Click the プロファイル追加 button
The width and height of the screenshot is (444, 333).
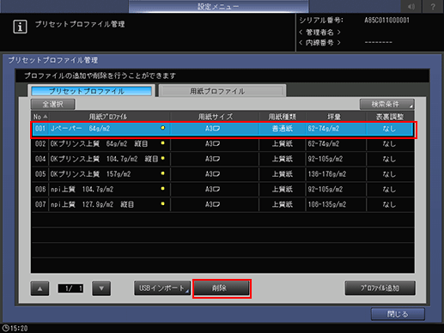(x=380, y=288)
